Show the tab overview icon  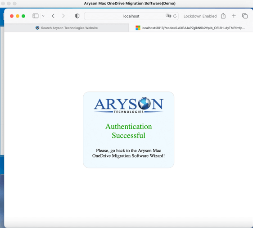pos(245,16)
